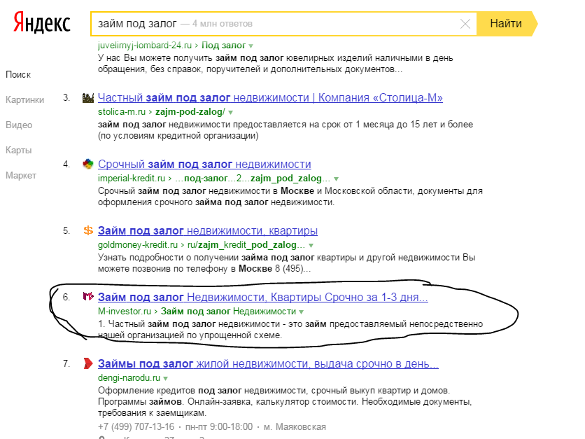Expand dropdown arrow next to goldmoney-kredit.ru URL

[311, 245]
